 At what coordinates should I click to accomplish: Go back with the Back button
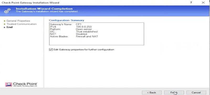[152, 92]
